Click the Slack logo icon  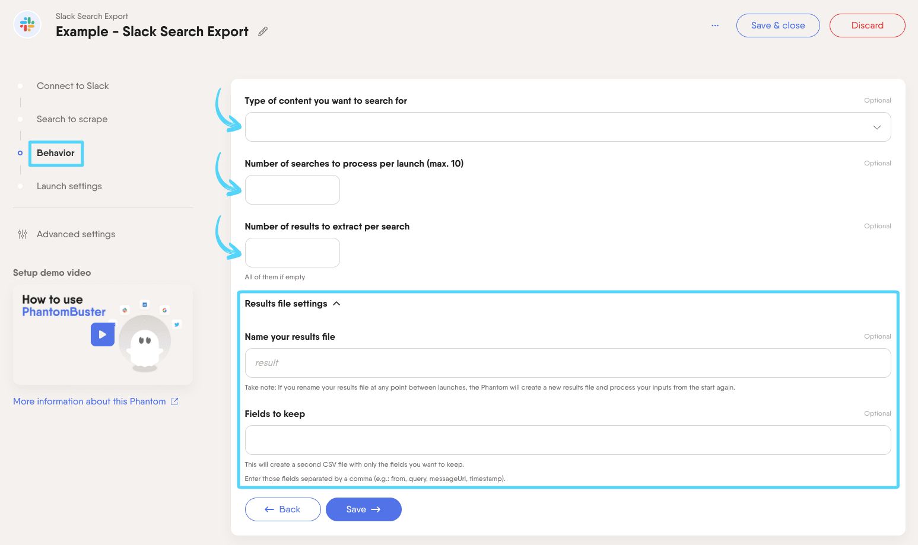pyautogui.click(x=27, y=24)
